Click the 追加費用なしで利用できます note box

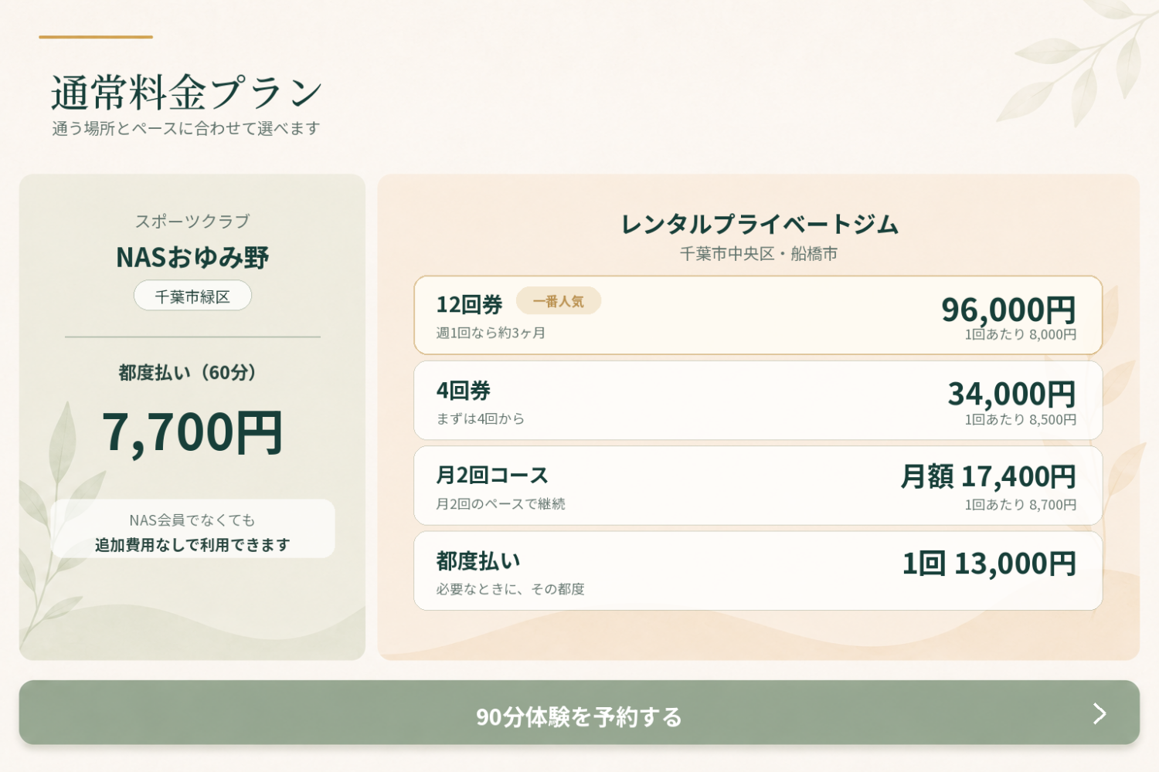click(192, 529)
